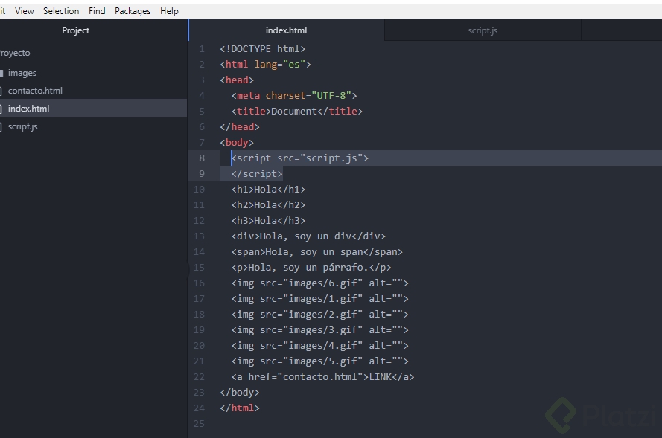Click the script src="script.js" line
Screen dimensions: 662x438
[300, 158]
